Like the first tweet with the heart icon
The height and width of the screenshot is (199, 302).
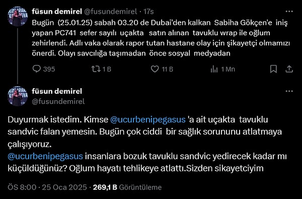click(x=155, y=69)
